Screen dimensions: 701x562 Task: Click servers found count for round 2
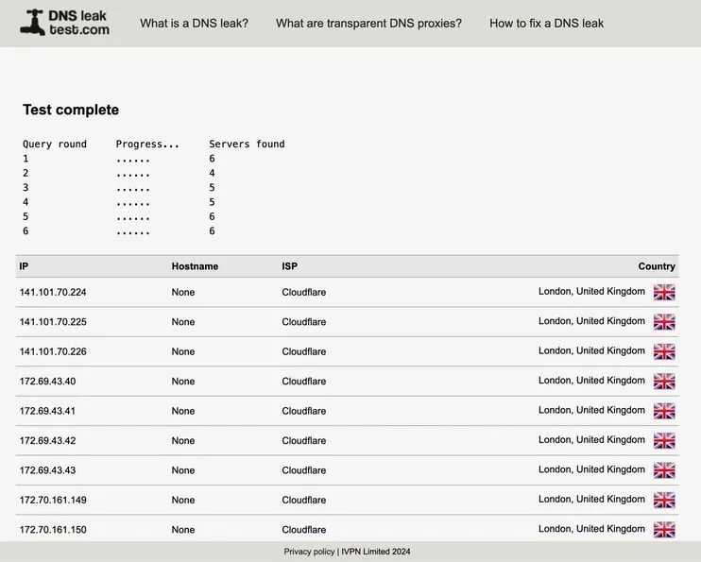(x=212, y=173)
